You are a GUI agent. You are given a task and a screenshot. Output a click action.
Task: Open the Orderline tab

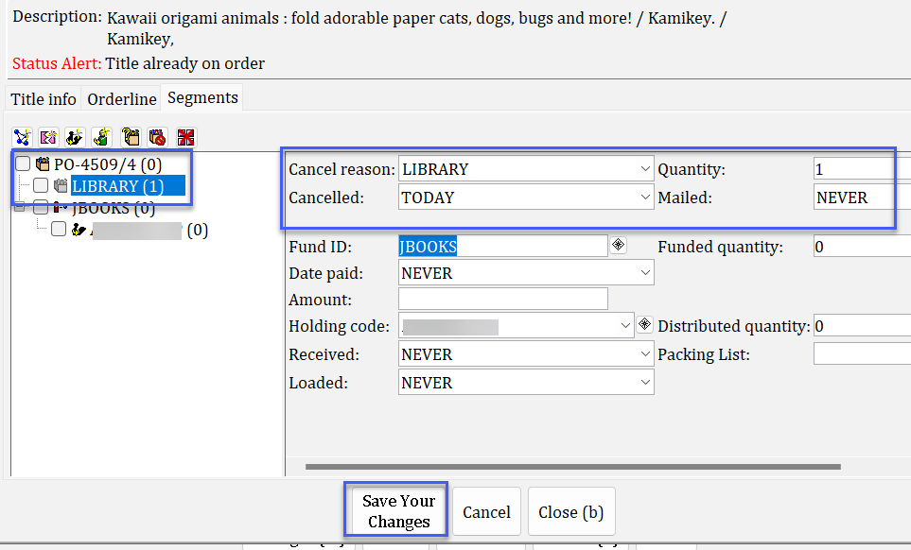[122, 99]
